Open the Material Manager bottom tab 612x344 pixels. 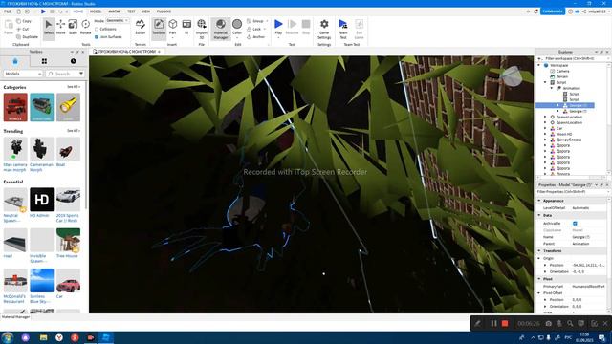point(15,317)
